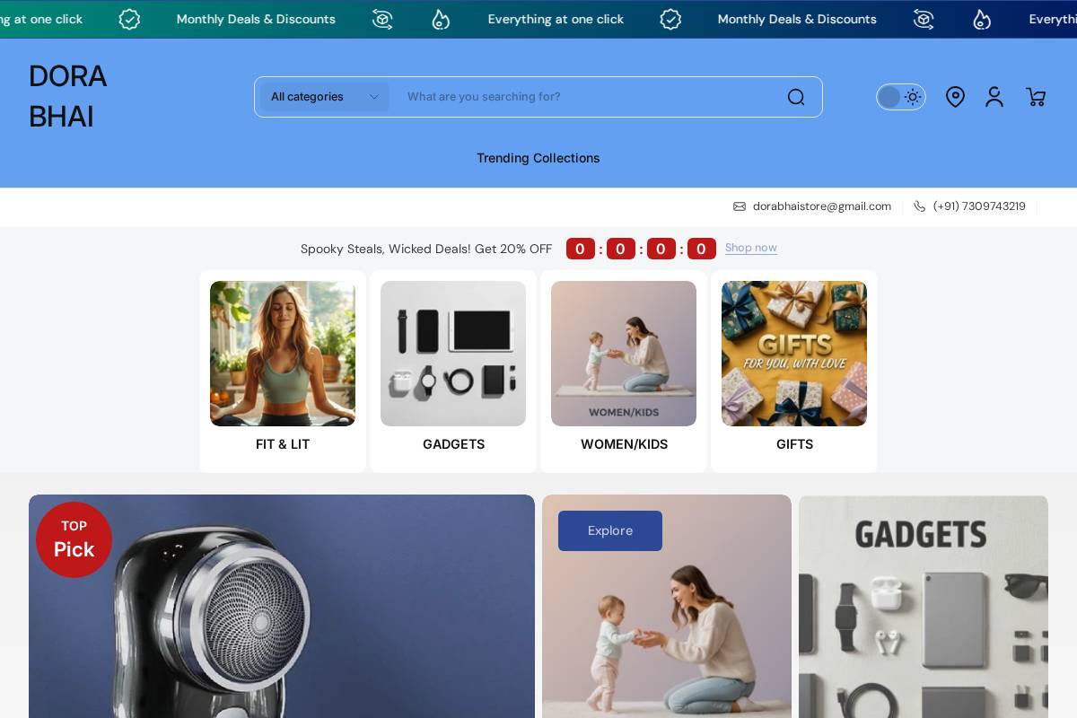
Task: Click the search magnifier icon
Action: 795,97
